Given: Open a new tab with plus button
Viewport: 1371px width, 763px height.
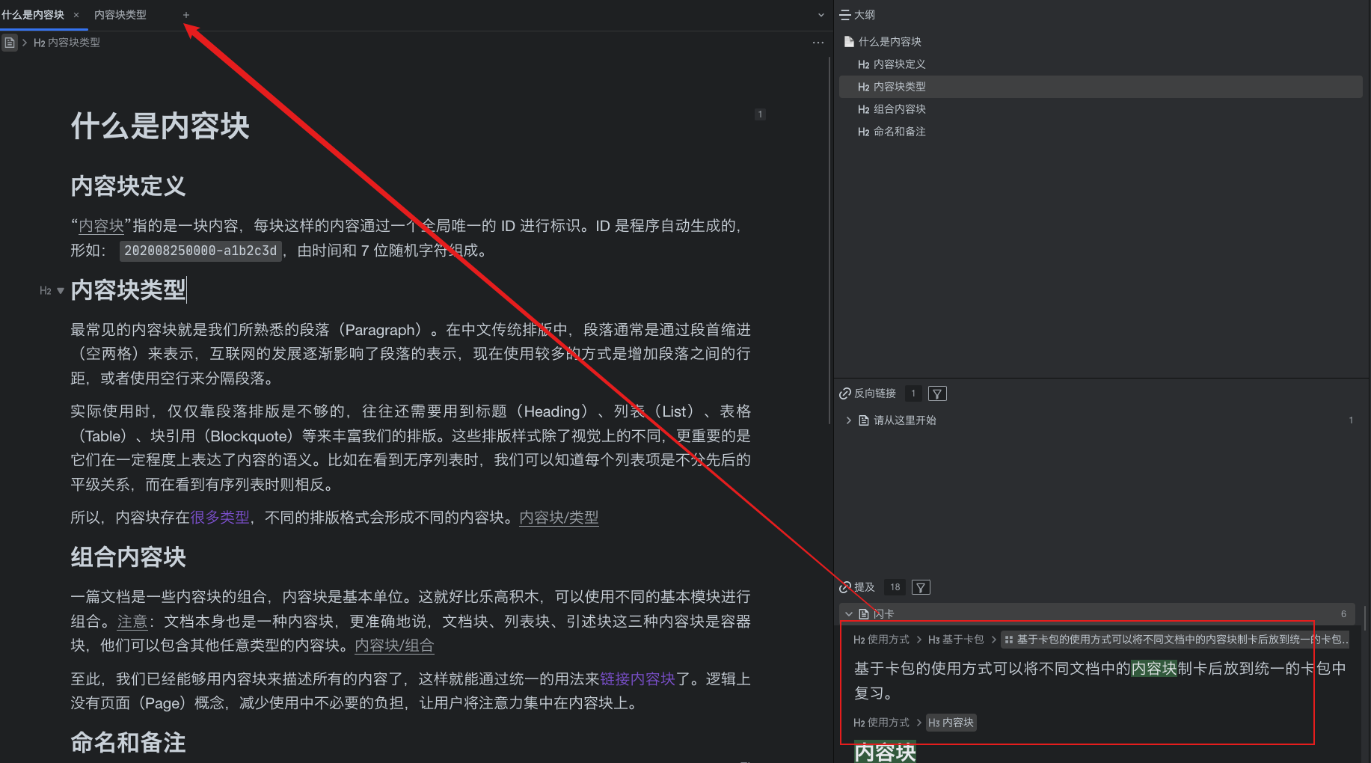Looking at the screenshot, I should (x=186, y=15).
